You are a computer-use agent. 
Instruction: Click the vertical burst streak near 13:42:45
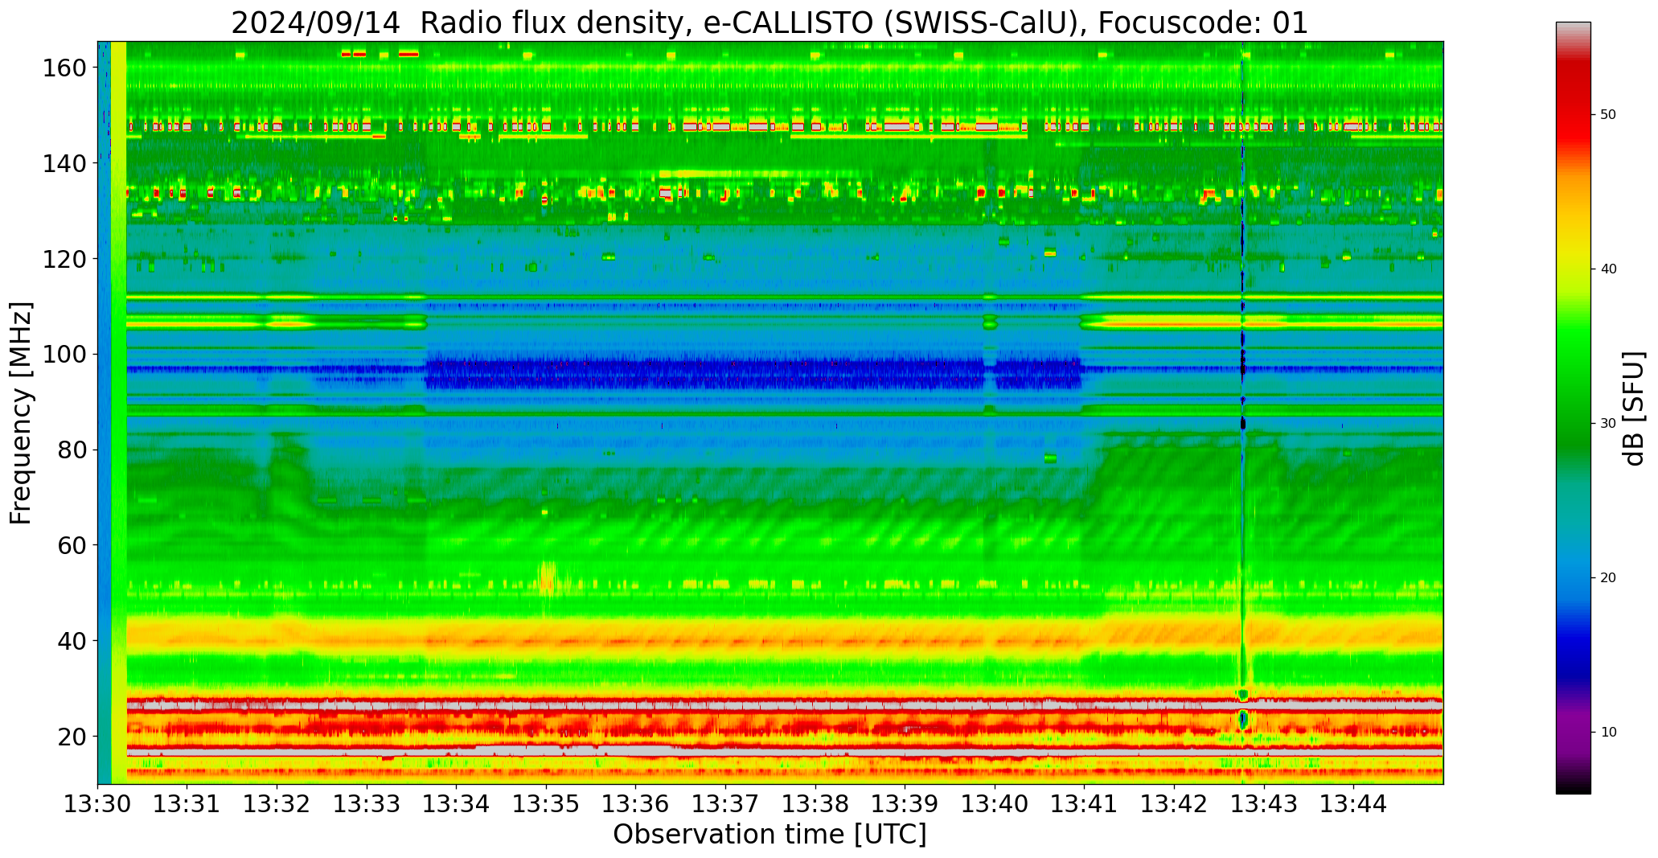coord(1243,413)
